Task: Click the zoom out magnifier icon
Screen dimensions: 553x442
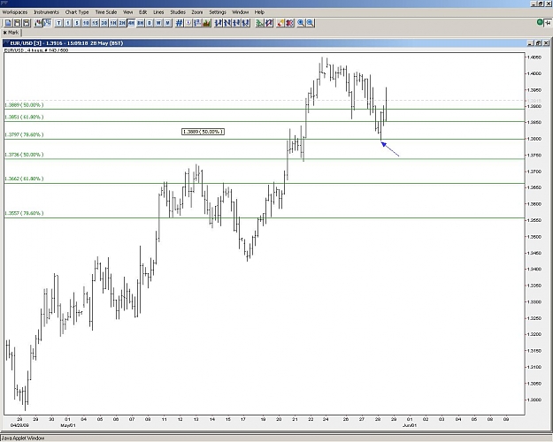Action: [x=310, y=23]
